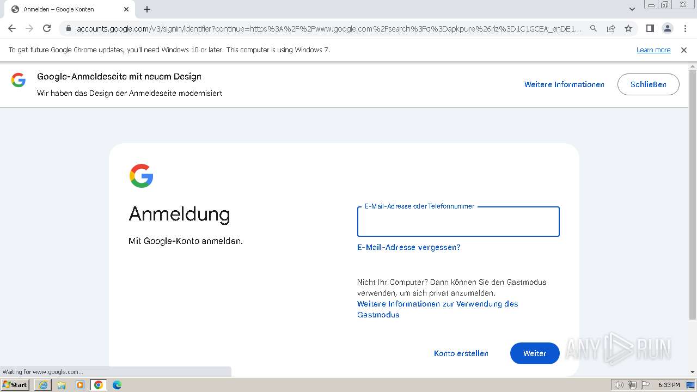Image resolution: width=697 pixels, height=392 pixels.
Task: Click the 6:33 PM system clock
Action: (669, 385)
